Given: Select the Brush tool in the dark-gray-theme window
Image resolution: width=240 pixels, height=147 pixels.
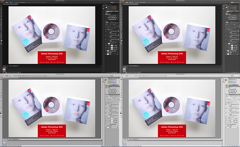Looking at the screenshot, I should (x=121, y=17).
